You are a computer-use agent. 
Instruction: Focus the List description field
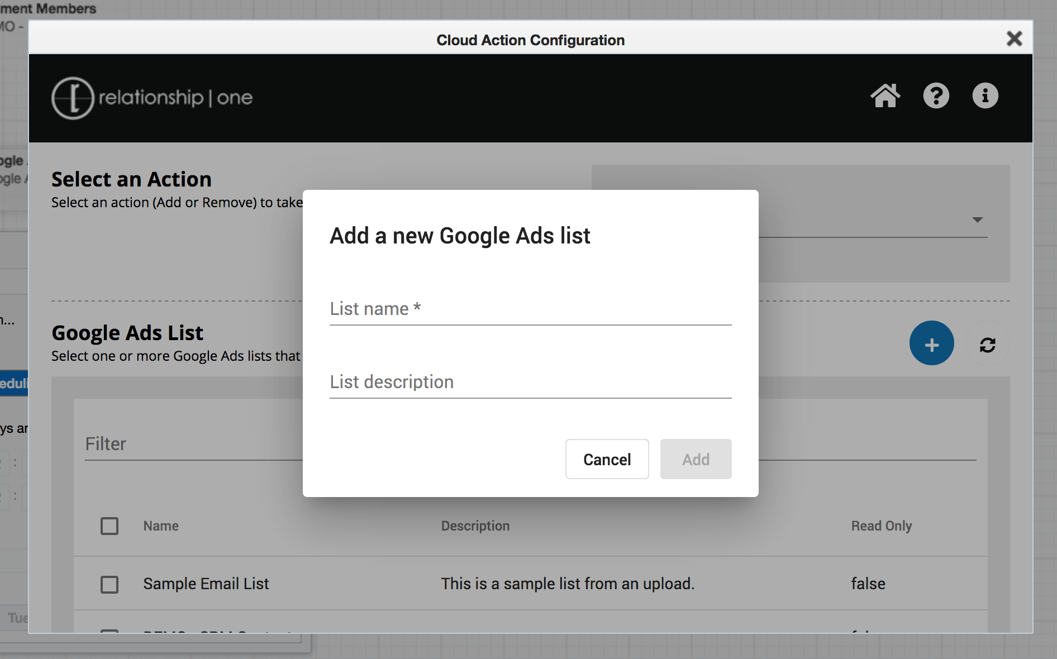point(530,382)
